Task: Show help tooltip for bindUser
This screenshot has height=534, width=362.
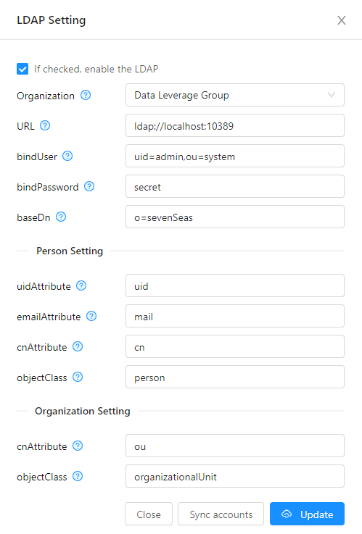Action: (x=67, y=156)
